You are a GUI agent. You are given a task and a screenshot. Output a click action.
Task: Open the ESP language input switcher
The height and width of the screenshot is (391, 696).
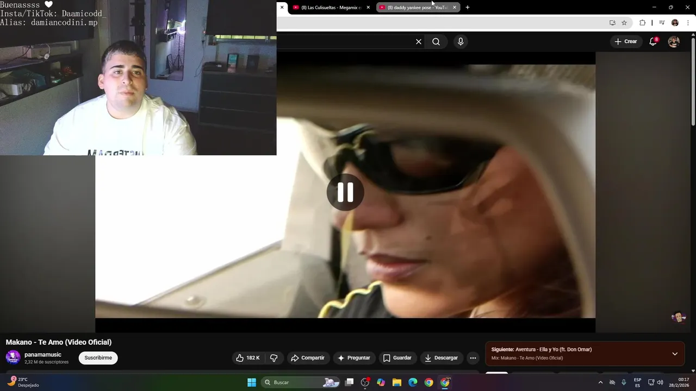(x=637, y=382)
